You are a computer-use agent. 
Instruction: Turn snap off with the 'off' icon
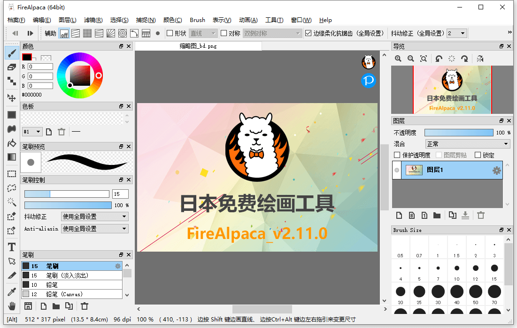[64, 34]
